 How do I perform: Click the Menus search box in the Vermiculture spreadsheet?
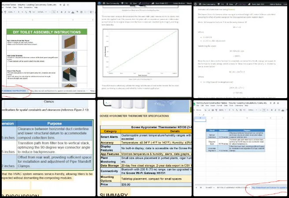coord(199,110)
